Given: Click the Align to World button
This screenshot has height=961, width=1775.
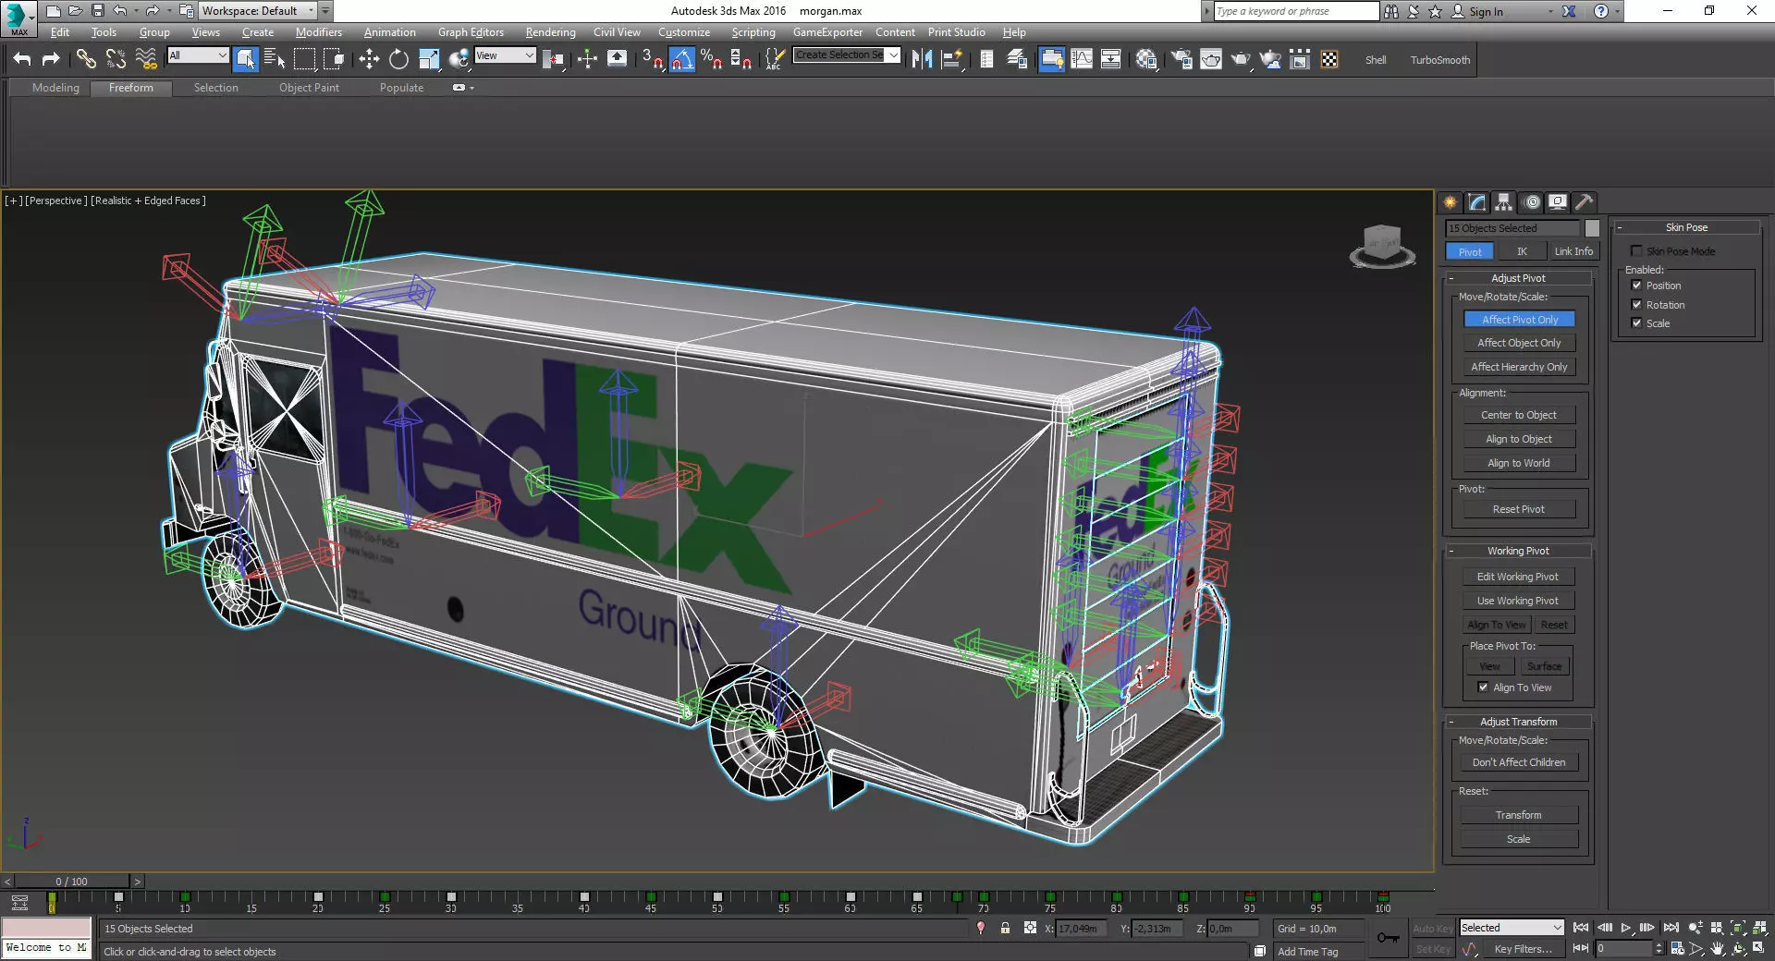Looking at the screenshot, I should click(1519, 463).
